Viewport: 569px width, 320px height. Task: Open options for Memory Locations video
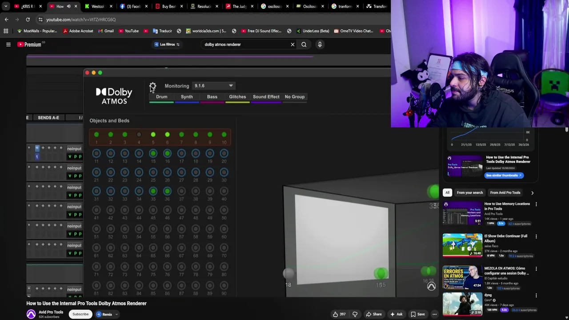click(x=536, y=204)
